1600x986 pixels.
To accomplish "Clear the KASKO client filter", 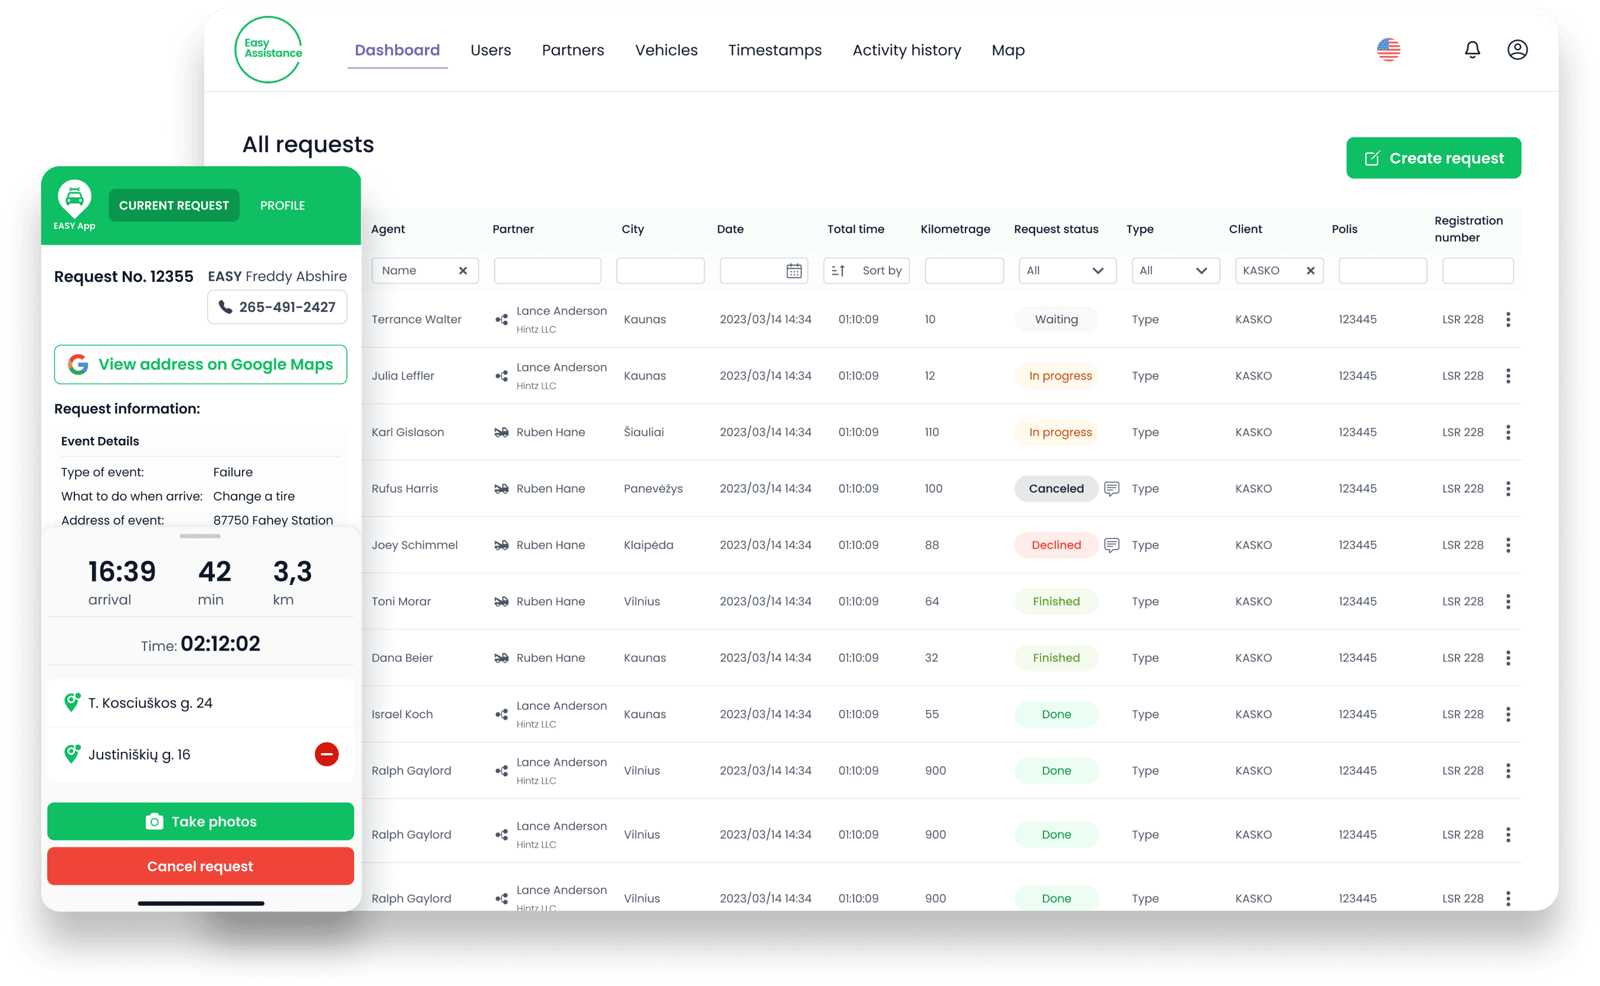I will 1311,270.
